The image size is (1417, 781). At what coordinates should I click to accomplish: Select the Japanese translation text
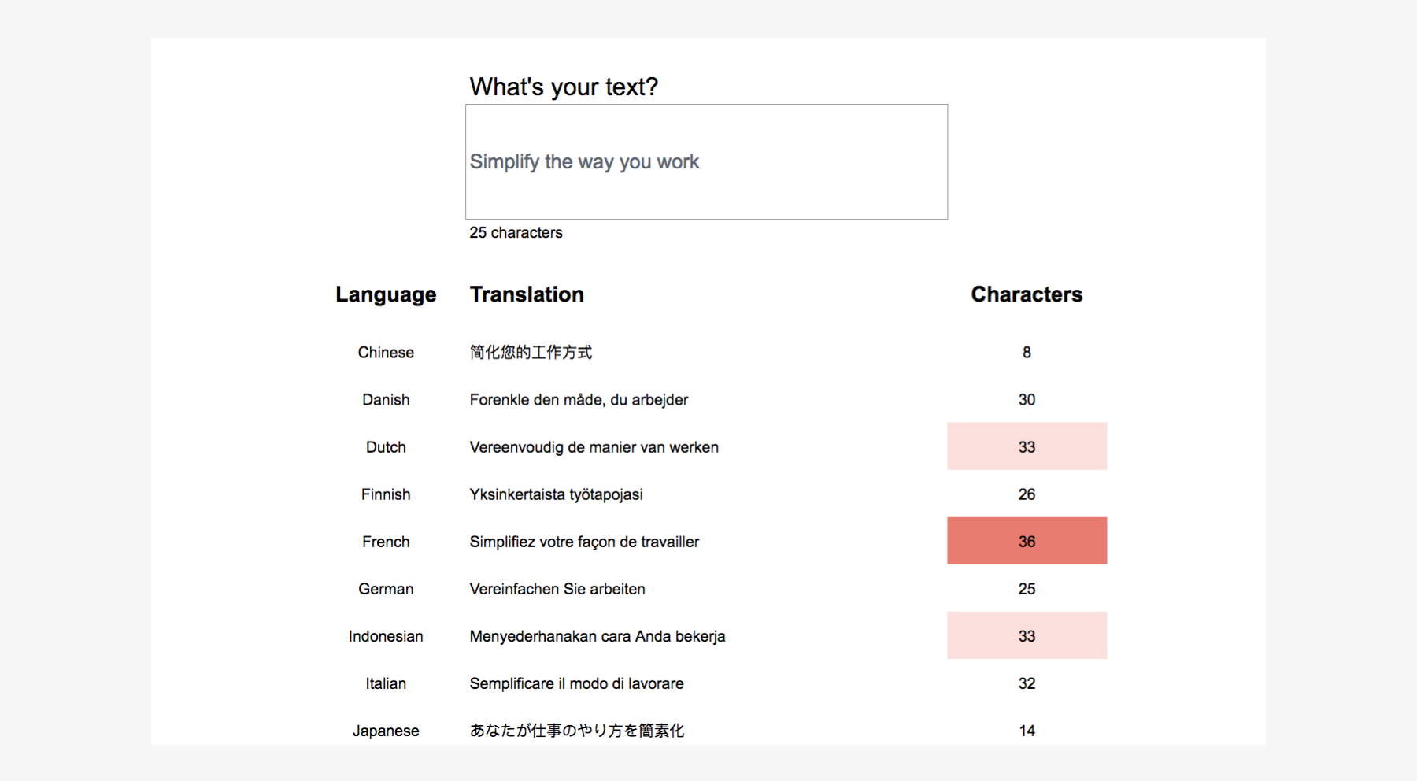(x=576, y=731)
